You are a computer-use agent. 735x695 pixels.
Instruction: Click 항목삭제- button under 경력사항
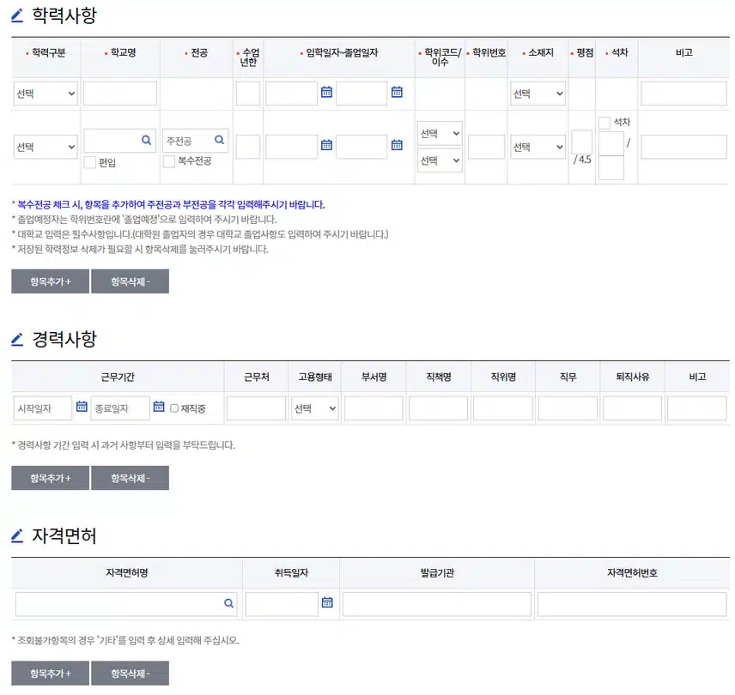130,478
